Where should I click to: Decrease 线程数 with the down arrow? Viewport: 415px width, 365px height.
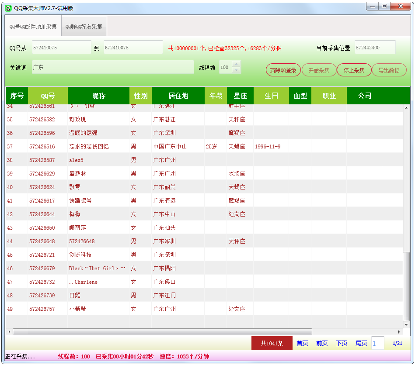tap(236, 70)
